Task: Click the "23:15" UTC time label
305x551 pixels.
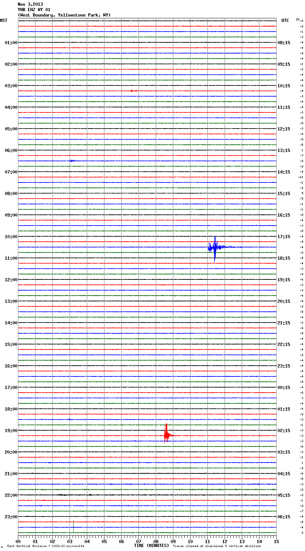Action: click(284, 366)
